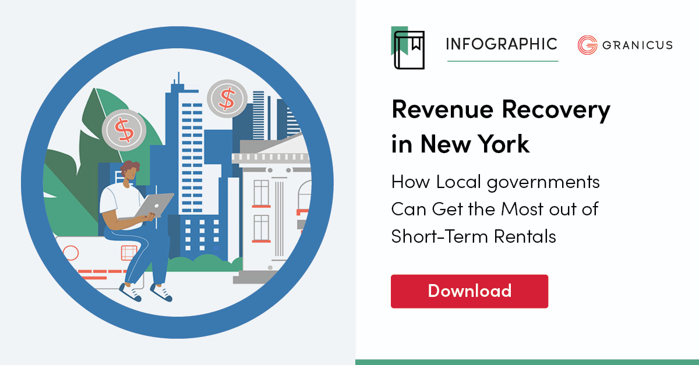Open the Granicus homepage via its wordmark
This screenshot has width=699, height=365.
coord(637,44)
